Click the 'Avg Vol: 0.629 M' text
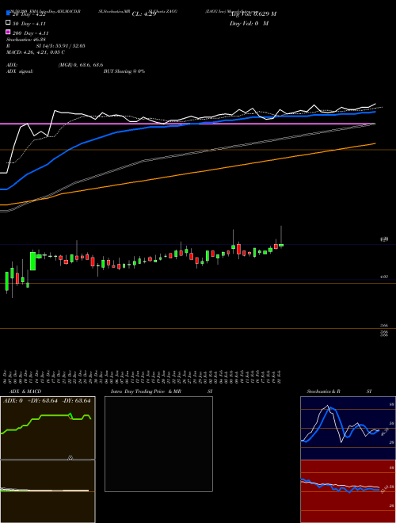The height and width of the screenshot is (523, 396). click(x=253, y=13)
